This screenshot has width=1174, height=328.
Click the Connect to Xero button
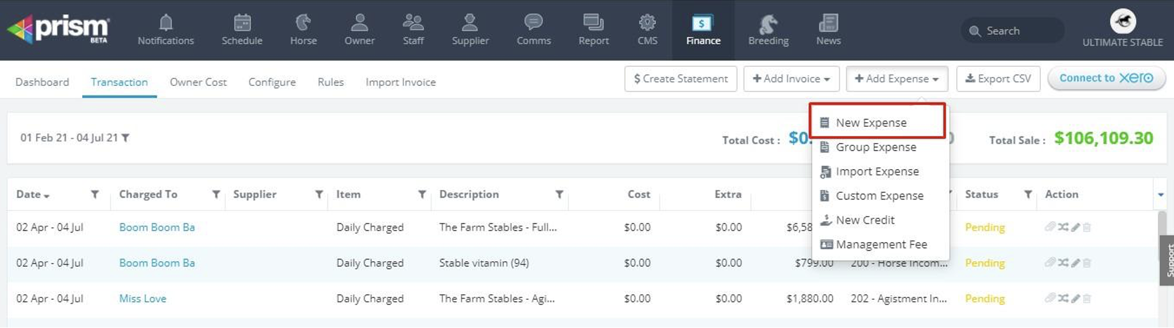coord(1106,78)
